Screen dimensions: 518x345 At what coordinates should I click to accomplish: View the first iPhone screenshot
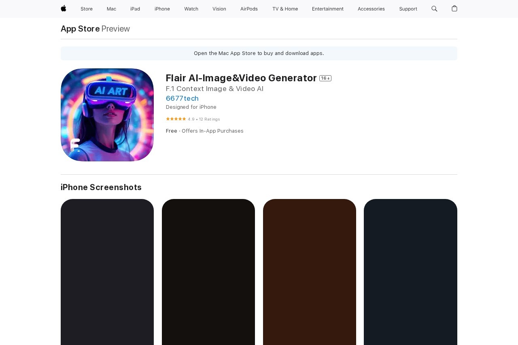[107, 272]
